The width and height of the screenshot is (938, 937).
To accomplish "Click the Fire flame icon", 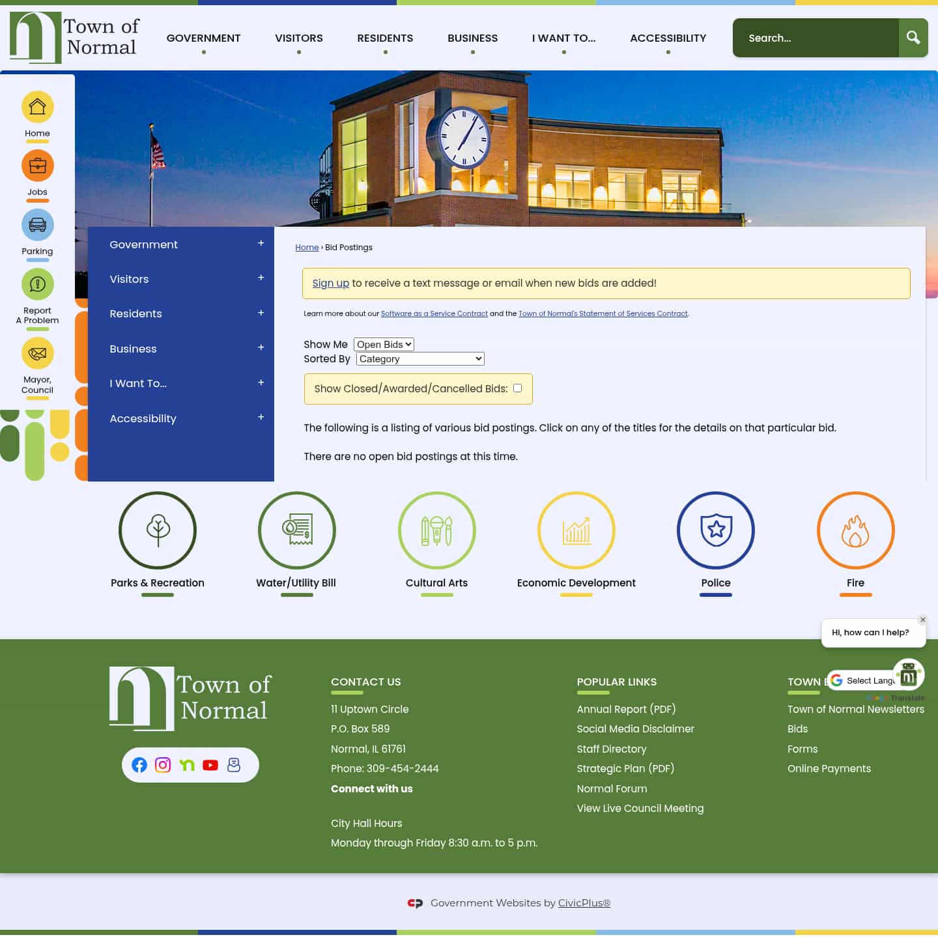I will click(855, 530).
